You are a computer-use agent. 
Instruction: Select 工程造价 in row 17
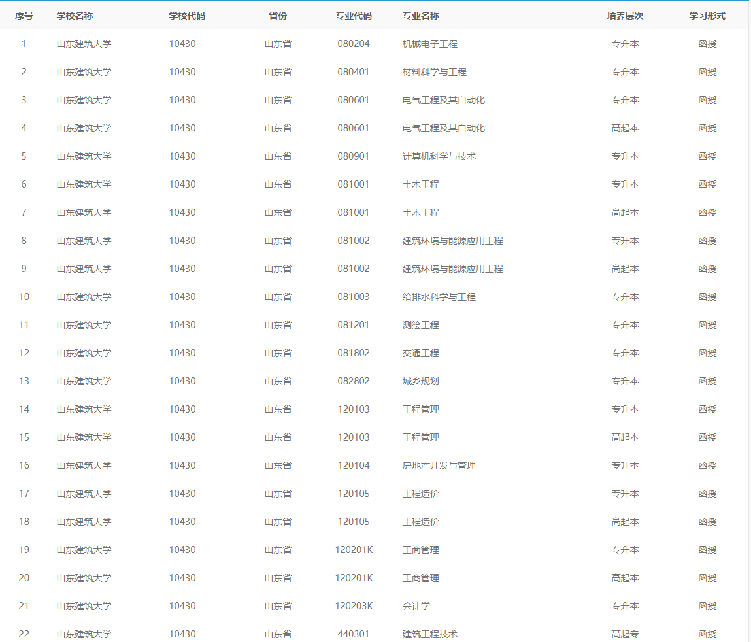420,494
